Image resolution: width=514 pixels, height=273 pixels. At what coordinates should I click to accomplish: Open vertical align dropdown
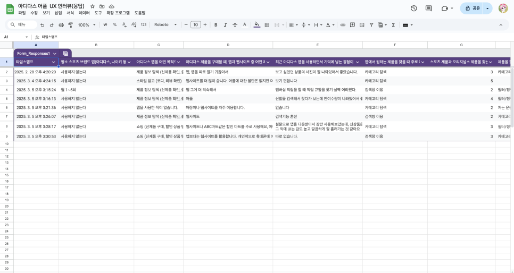(x=305, y=25)
